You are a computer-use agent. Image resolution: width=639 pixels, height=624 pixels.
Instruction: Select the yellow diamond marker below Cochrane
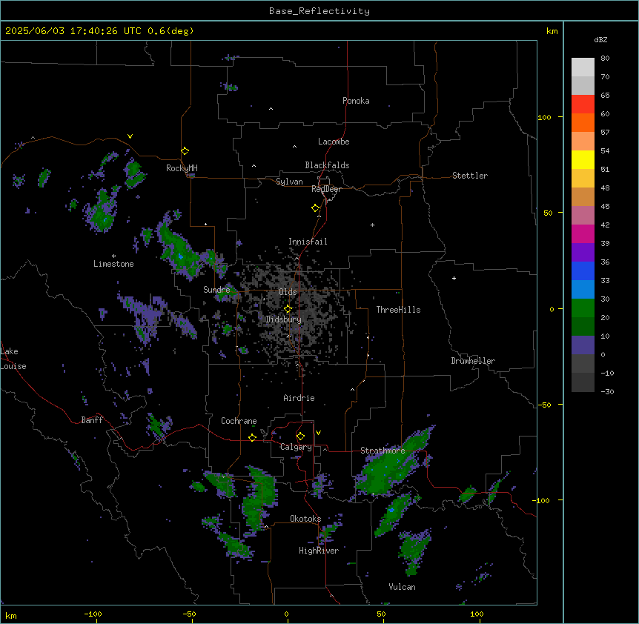coord(252,437)
